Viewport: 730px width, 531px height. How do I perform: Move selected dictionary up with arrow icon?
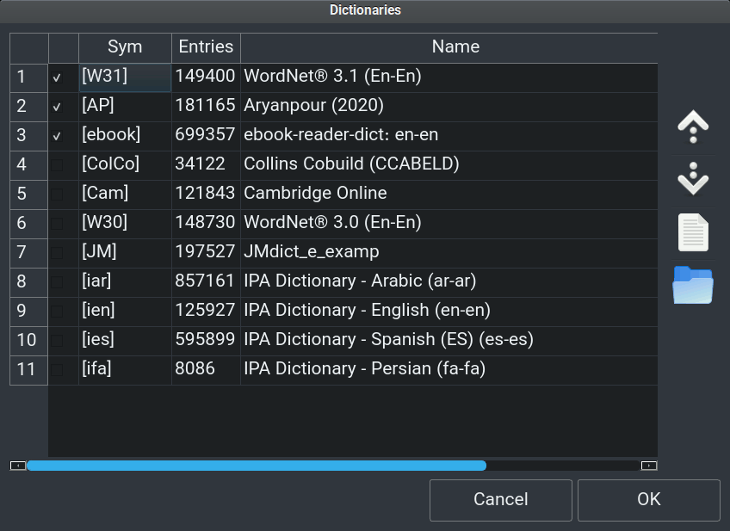(x=693, y=127)
